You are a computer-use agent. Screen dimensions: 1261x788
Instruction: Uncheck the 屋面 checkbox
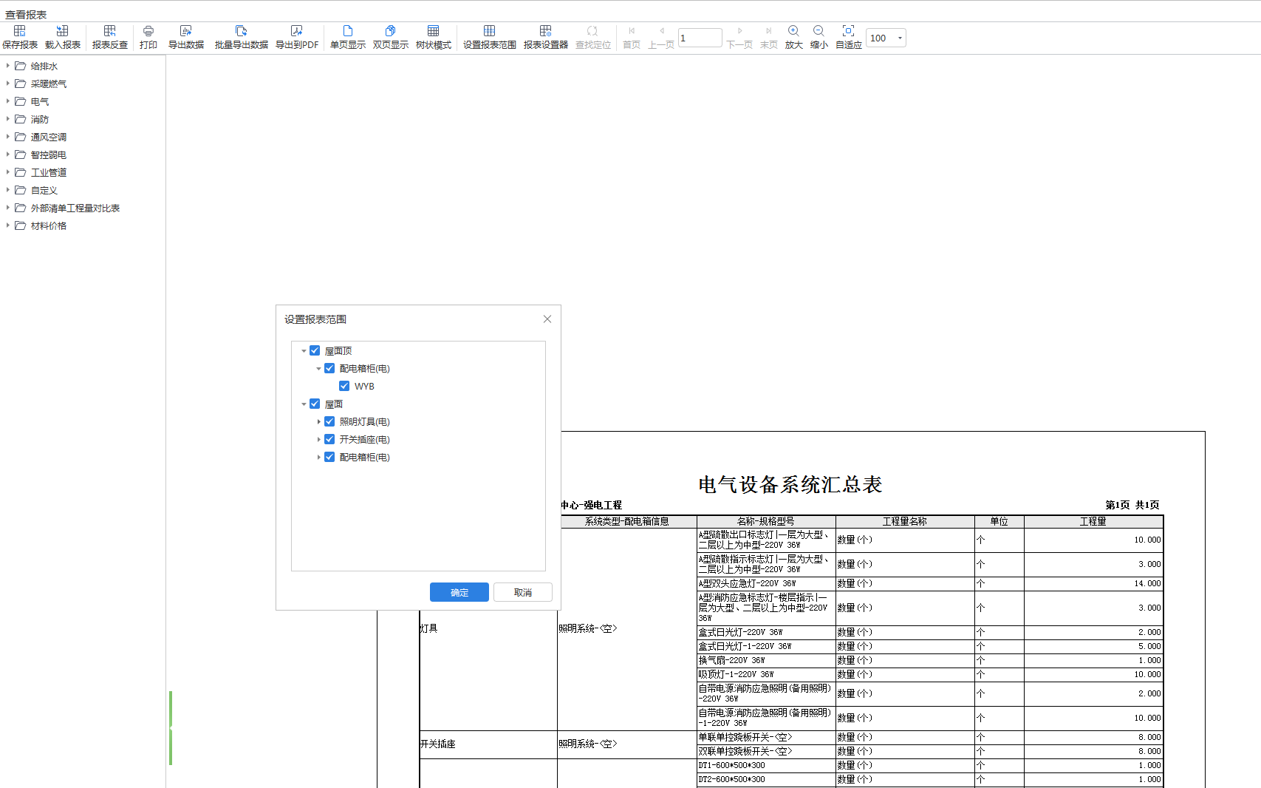pyautogui.click(x=315, y=404)
